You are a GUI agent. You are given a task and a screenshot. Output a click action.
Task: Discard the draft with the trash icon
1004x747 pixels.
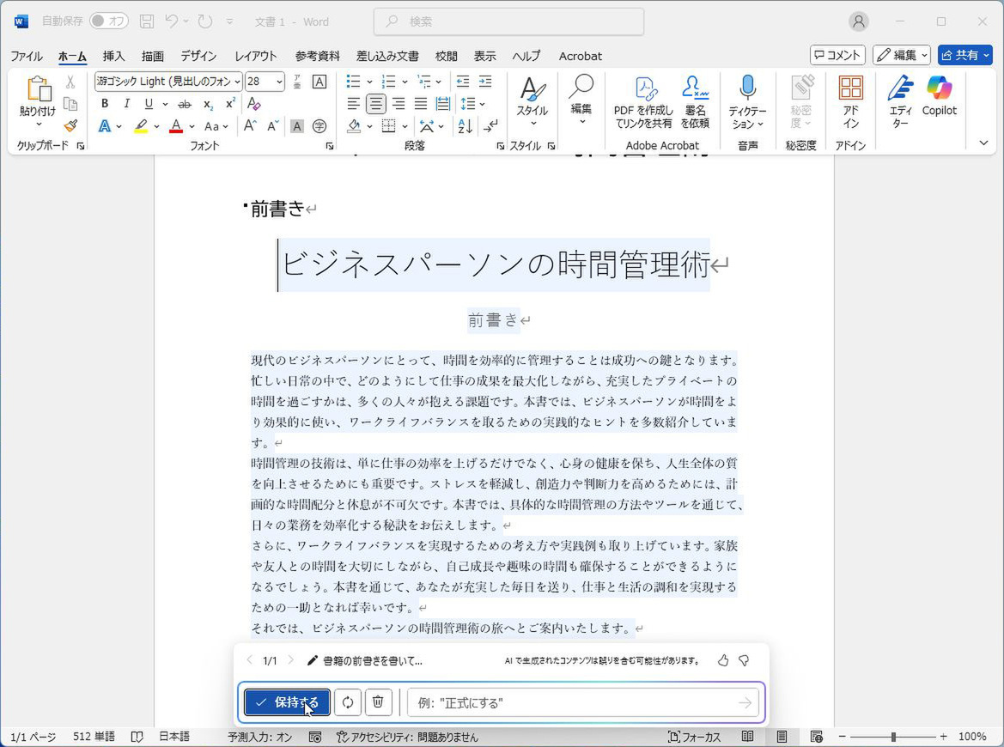378,702
